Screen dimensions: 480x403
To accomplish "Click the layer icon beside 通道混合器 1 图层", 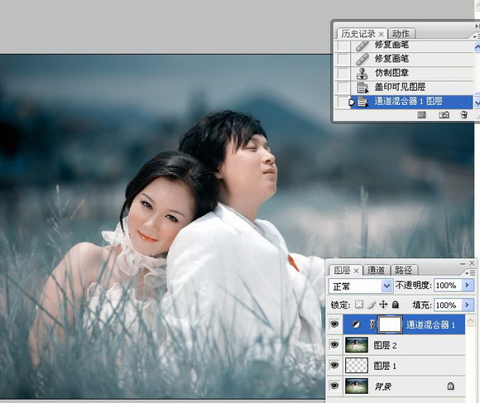I will pos(362,103).
